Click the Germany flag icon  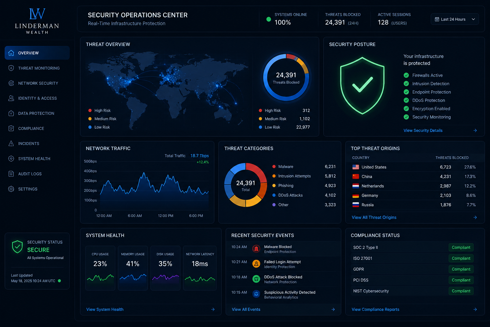pos(356,195)
